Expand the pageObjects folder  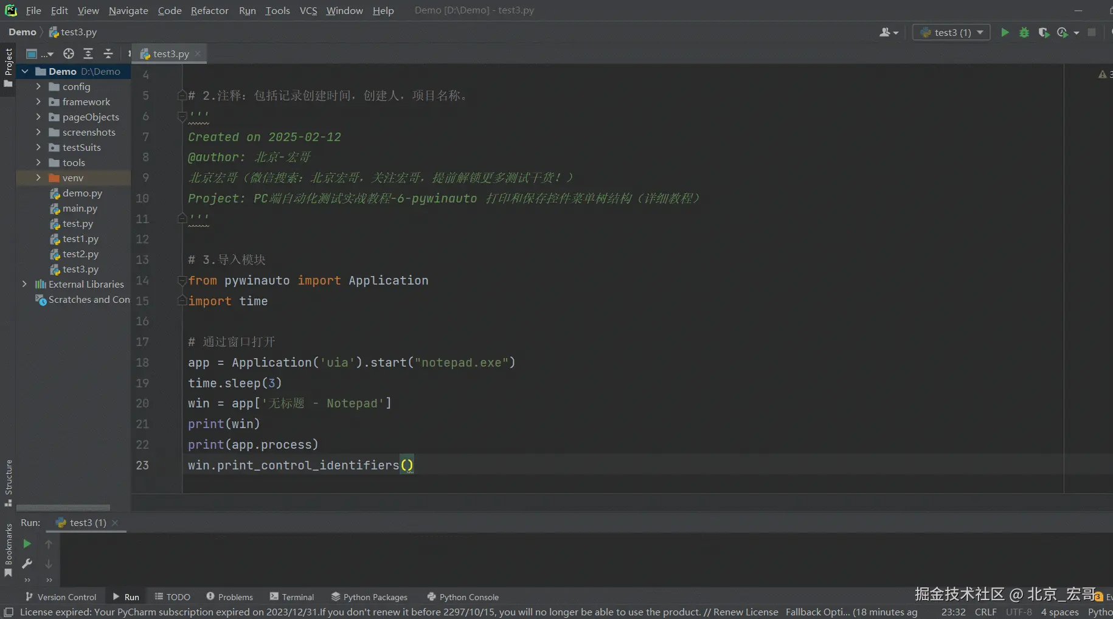38,117
